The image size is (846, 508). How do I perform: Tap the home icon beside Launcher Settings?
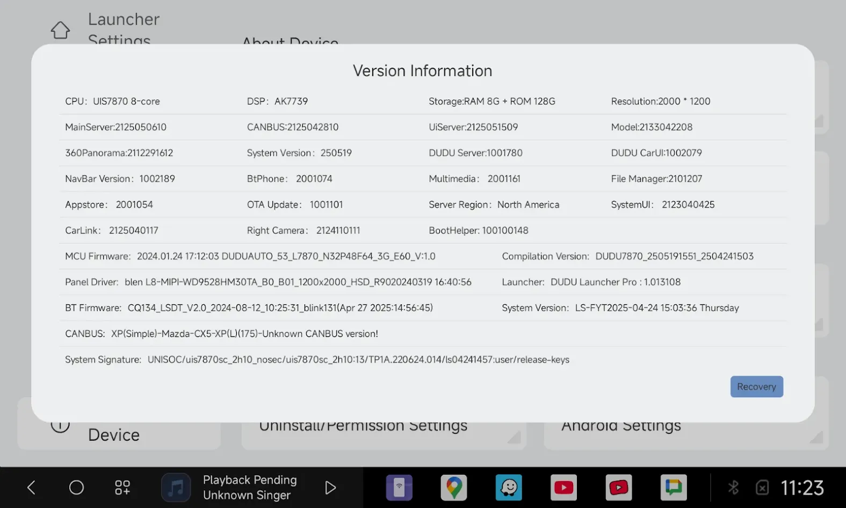60,30
